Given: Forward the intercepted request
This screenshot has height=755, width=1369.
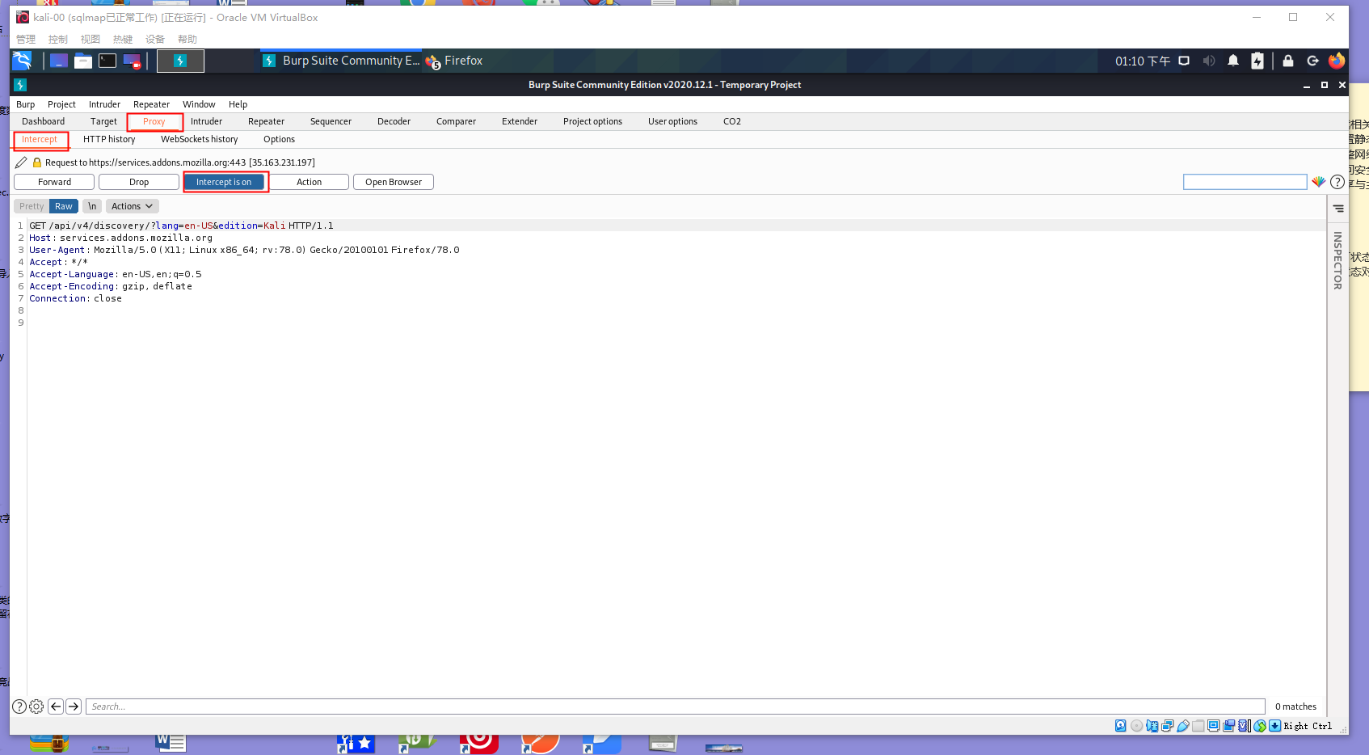Looking at the screenshot, I should 54,182.
